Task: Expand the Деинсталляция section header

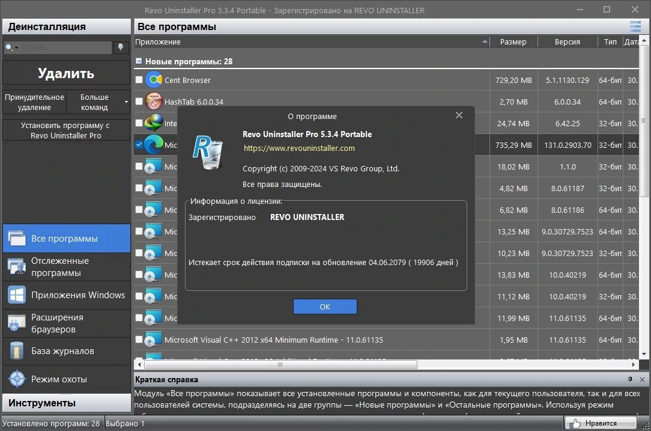Action: [x=67, y=26]
